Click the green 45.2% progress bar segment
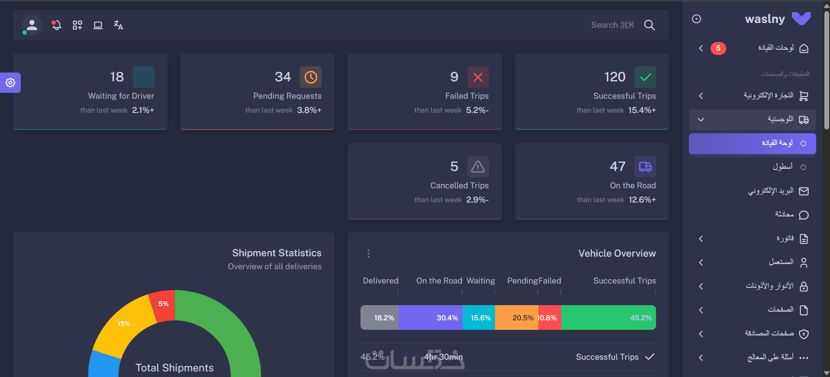The width and height of the screenshot is (830, 377). point(608,318)
